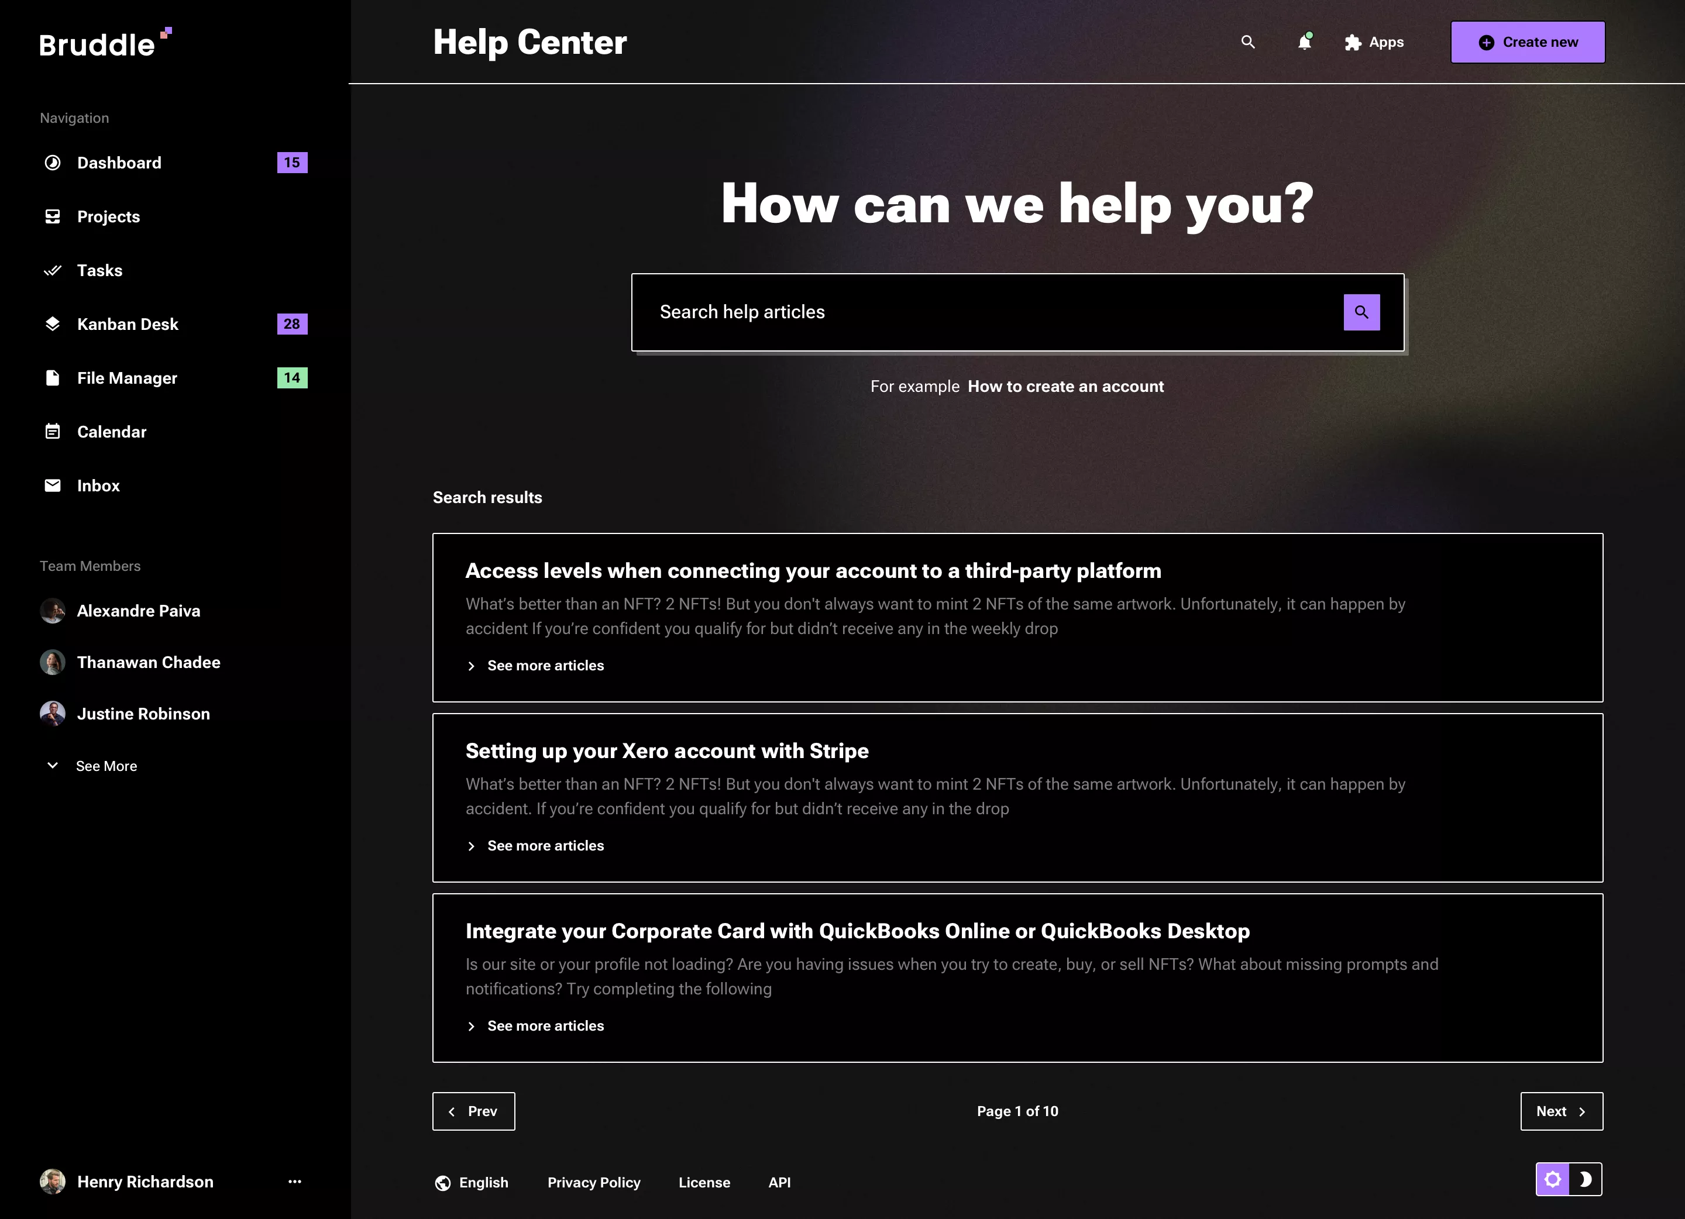The image size is (1685, 1219).
Task: Select the File Manager icon
Action: (x=52, y=377)
